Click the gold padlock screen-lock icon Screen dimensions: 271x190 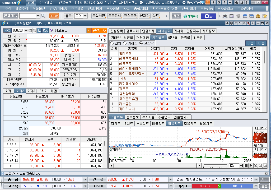click(x=258, y=16)
